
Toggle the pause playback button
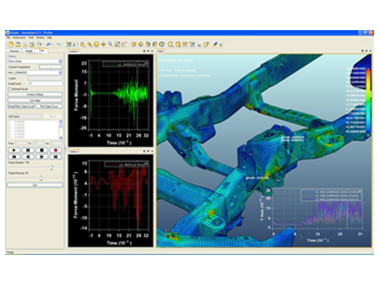pyautogui.click(x=28, y=150)
